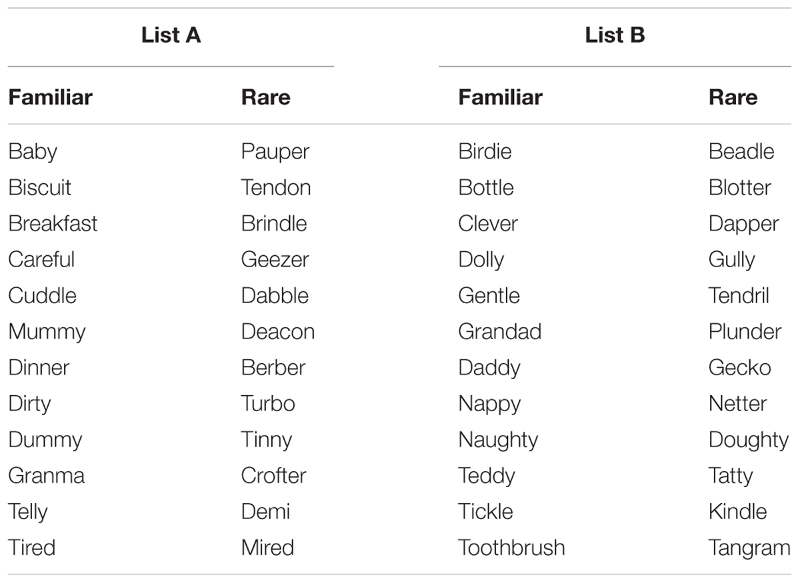This screenshot has width=800, height=583.
Task: Select the word Breakfast
Action: [x=53, y=223]
